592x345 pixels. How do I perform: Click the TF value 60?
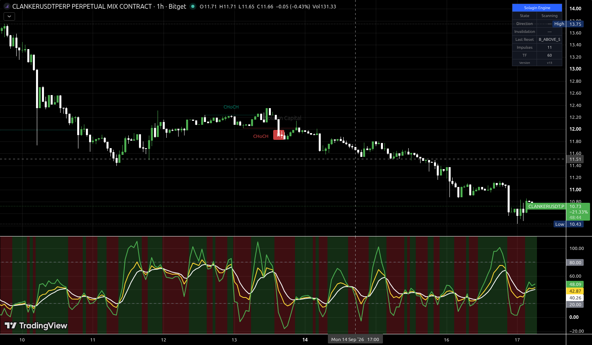click(549, 55)
